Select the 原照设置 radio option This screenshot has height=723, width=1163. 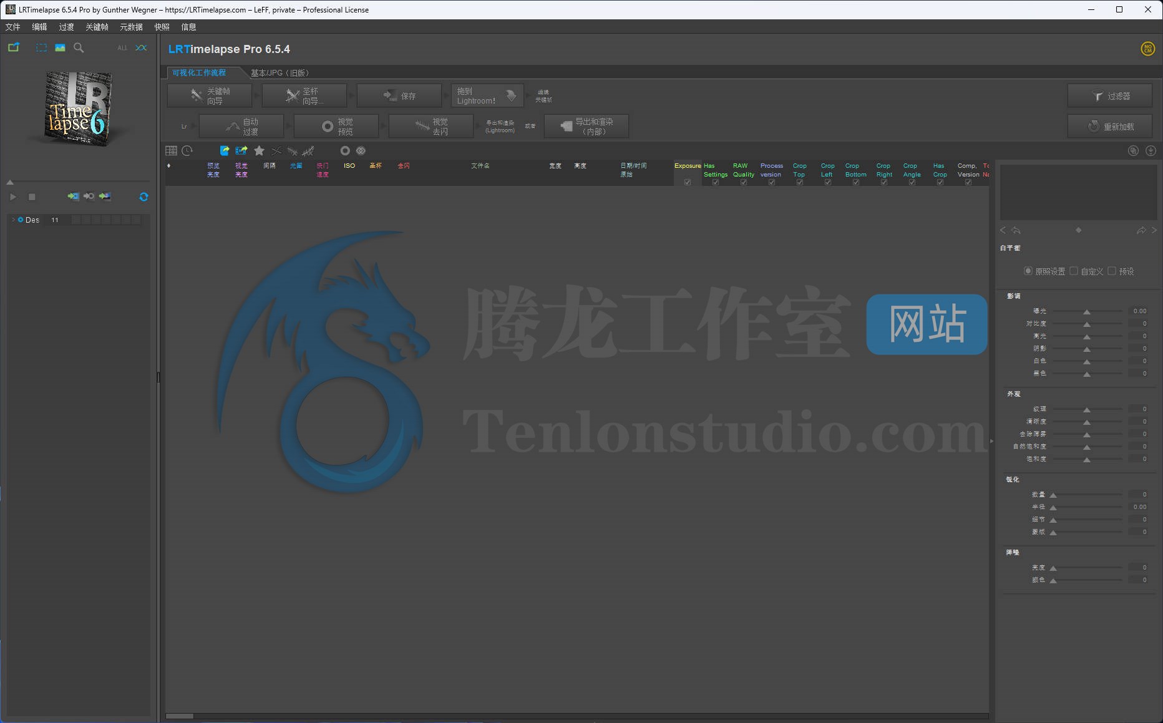(1028, 271)
